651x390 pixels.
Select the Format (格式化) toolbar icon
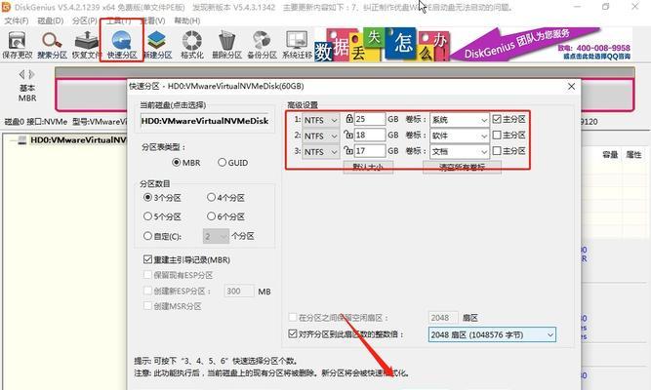tap(192, 45)
